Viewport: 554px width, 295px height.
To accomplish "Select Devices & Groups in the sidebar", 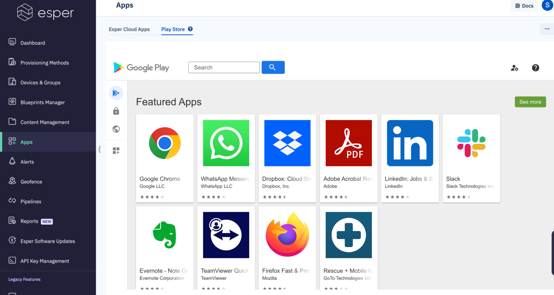I will coord(40,82).
